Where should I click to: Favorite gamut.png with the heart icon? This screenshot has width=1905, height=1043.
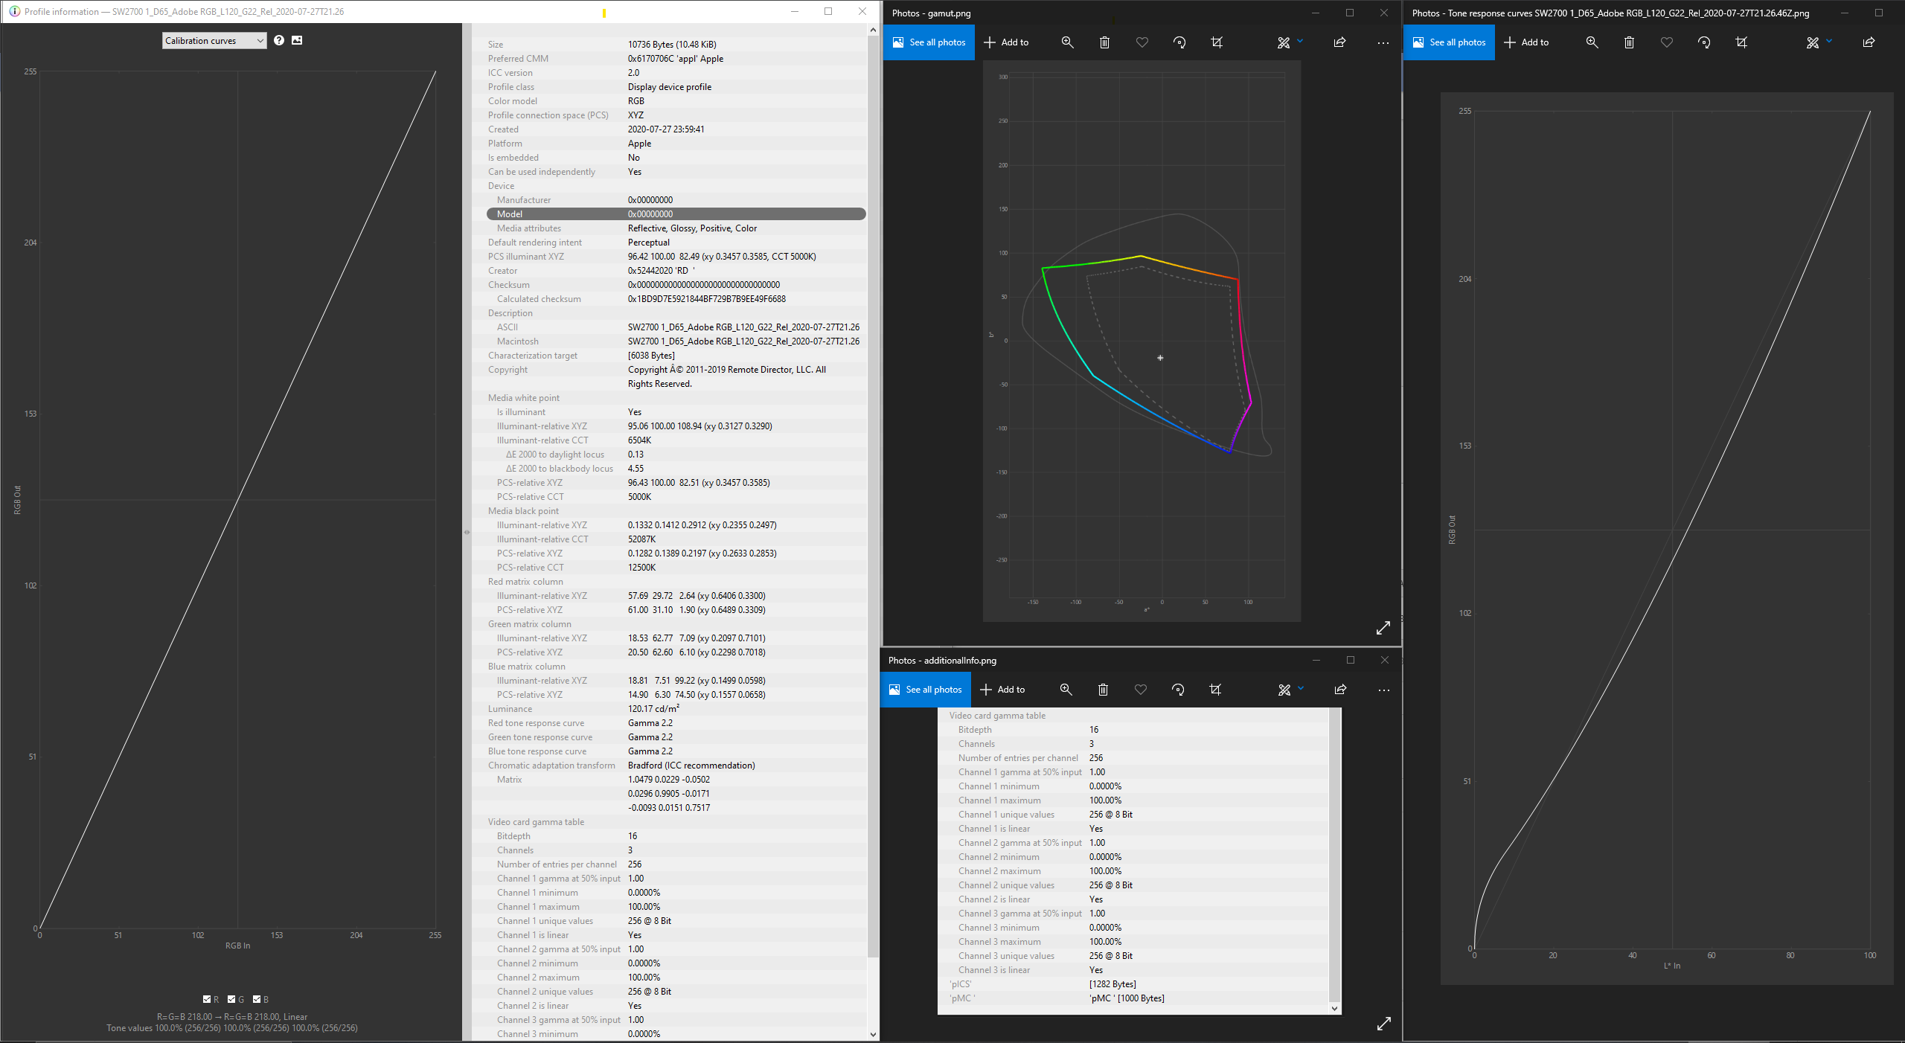click(x=1142, y=42)
